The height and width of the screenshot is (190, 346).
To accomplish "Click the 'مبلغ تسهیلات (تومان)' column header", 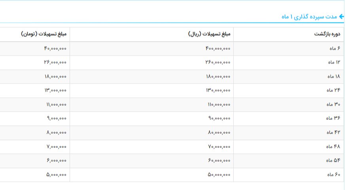I will pyautogui.click(x=44, y=34).
